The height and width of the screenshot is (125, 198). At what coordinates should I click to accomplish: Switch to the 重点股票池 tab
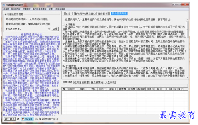97,82
